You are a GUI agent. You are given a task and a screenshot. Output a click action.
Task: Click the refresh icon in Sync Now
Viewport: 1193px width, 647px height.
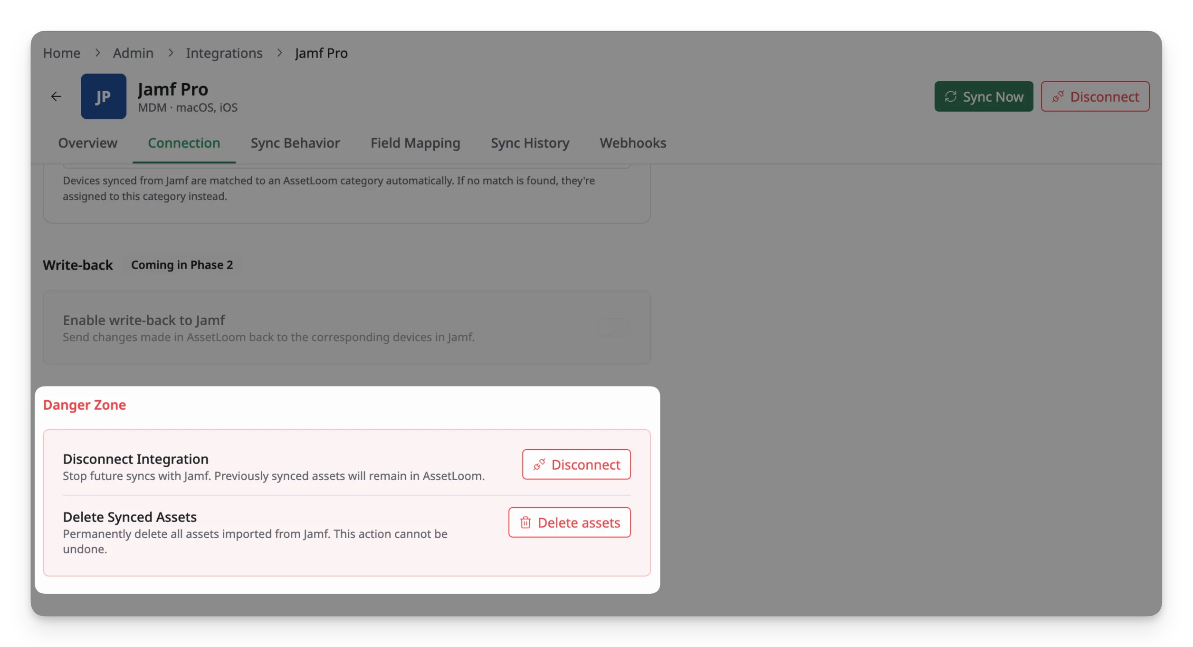[951, 97]
